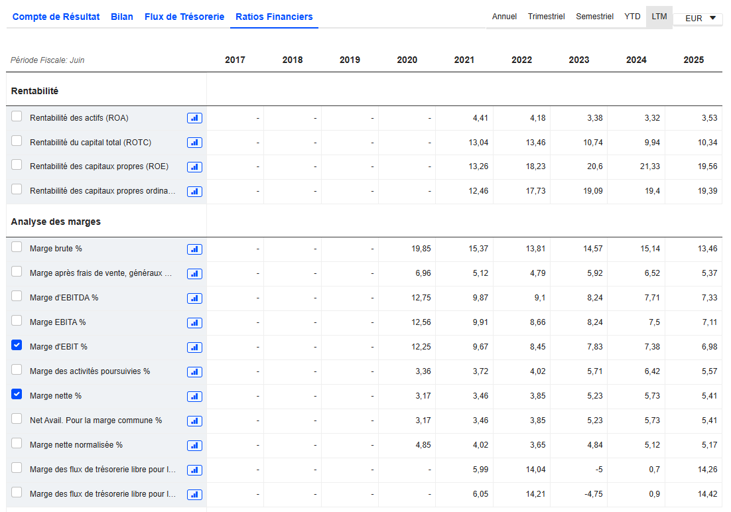Click the 2025 column header
The height and width of the screenshot is (512, 731).
pos(693,60)
